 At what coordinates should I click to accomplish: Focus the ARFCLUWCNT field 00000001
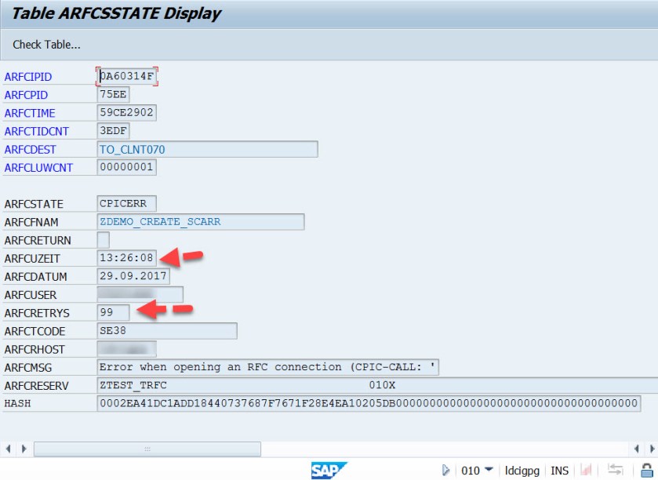[x=127, y=167]
